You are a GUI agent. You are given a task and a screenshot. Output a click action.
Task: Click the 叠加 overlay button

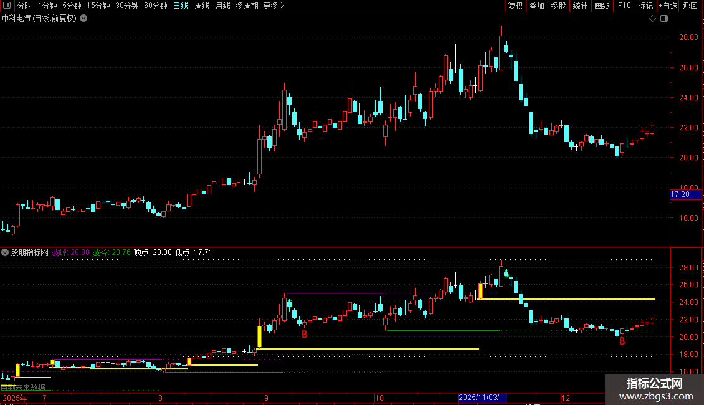(x=536, y=6)
